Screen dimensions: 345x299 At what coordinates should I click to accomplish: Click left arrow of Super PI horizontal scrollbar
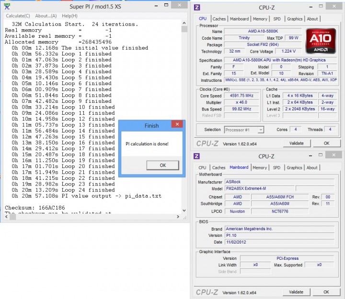click(x=6, y=217)
